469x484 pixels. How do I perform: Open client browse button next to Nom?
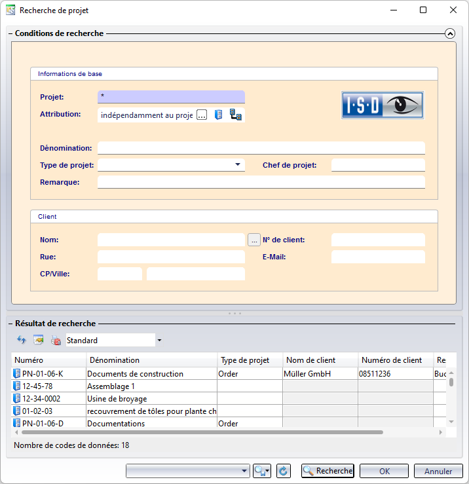[x=254, y=240]
